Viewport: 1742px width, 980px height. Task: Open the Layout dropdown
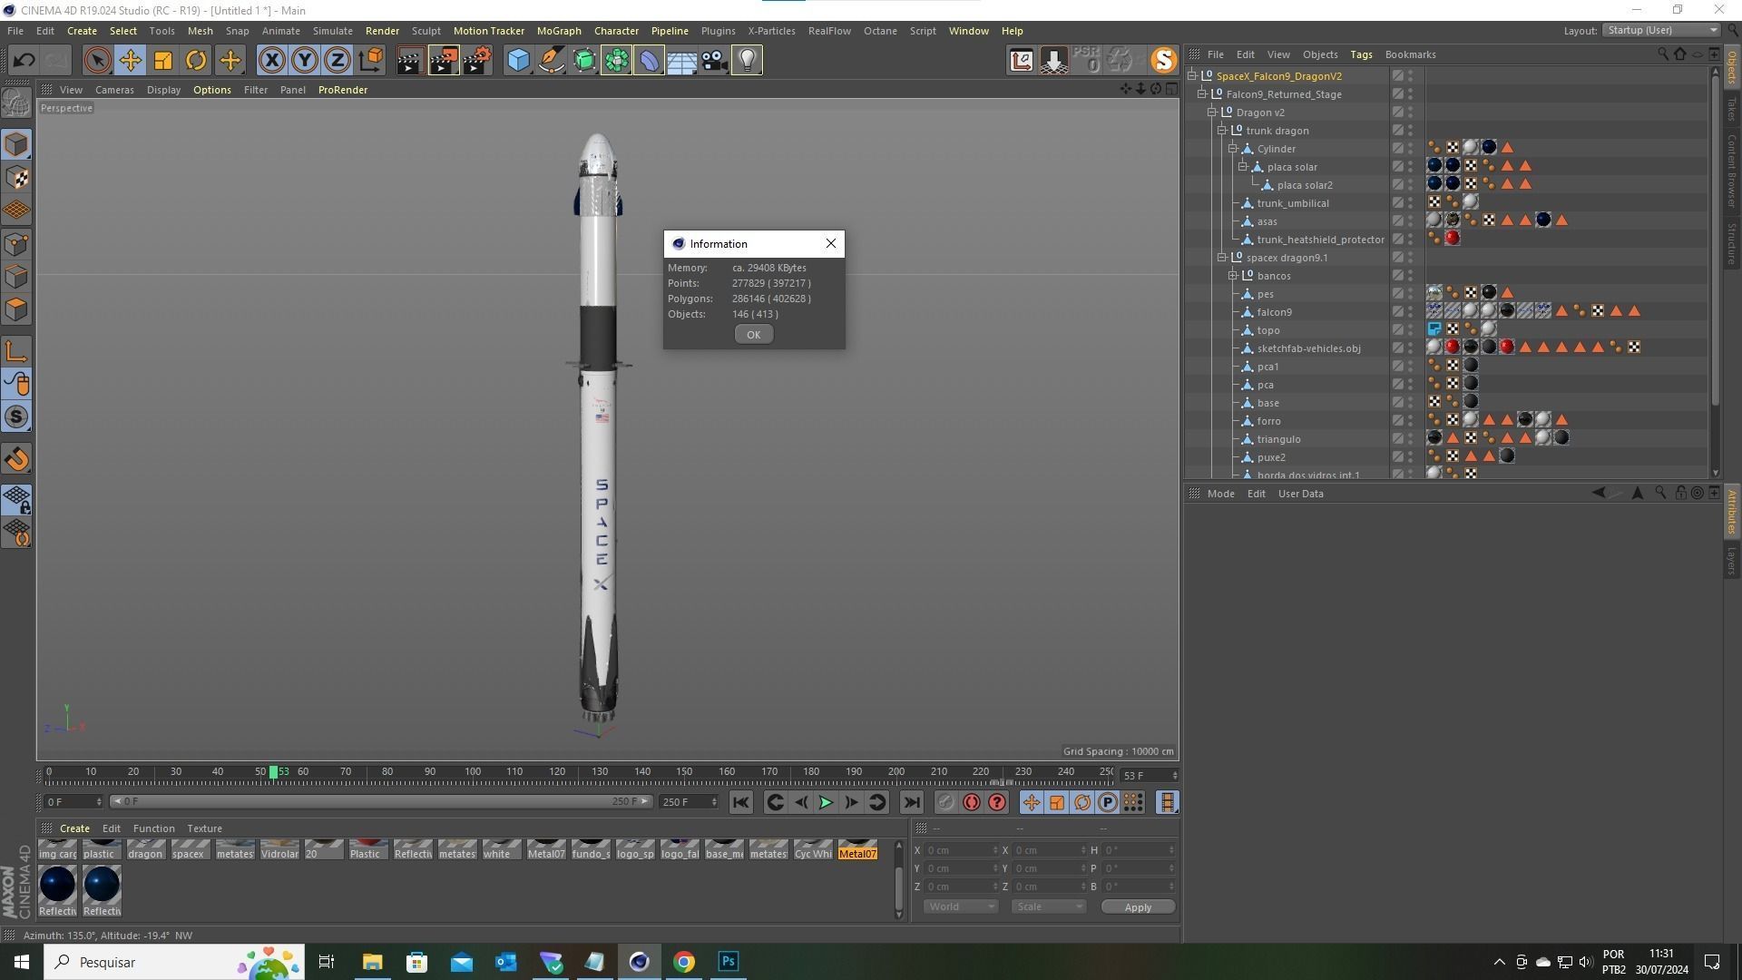(1661, 30)
